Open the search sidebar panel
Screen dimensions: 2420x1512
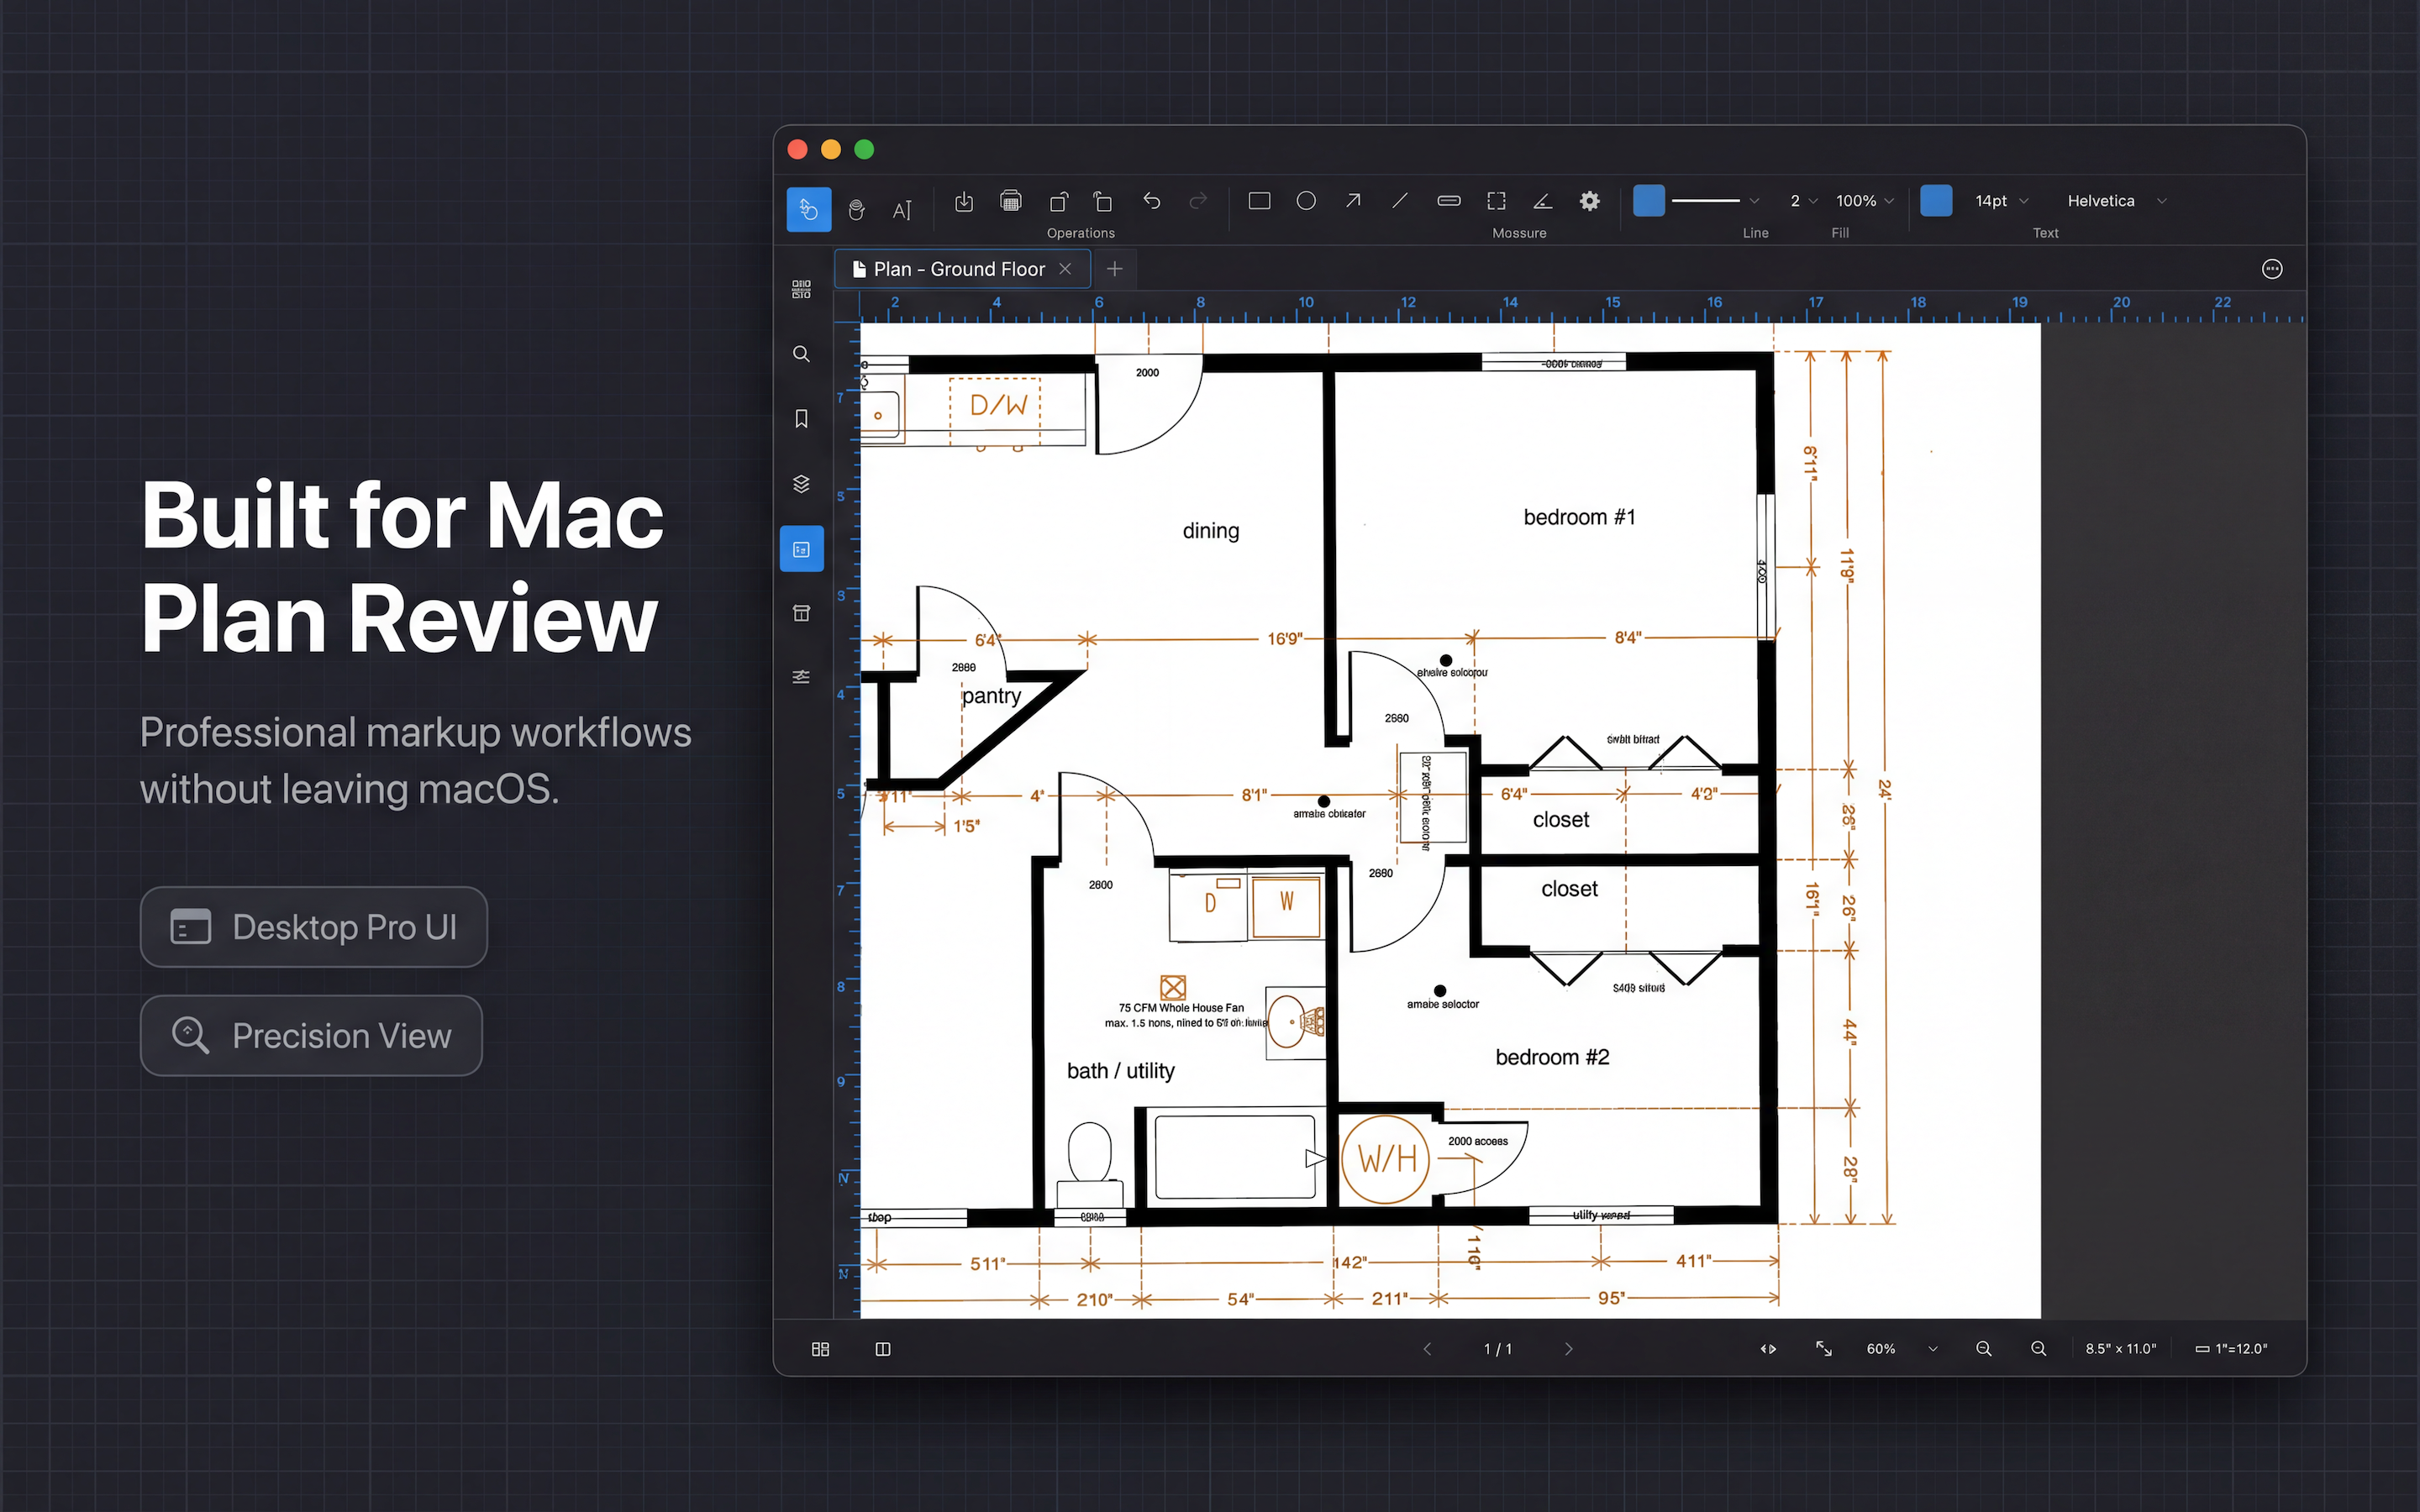[x=801, y=354]
